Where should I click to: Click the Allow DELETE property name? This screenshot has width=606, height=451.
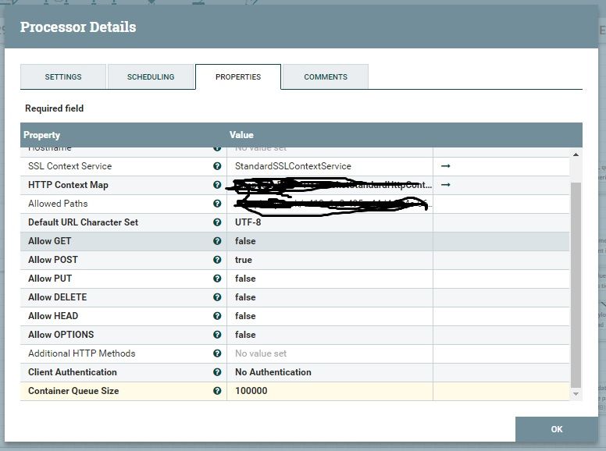coord(58,297)
